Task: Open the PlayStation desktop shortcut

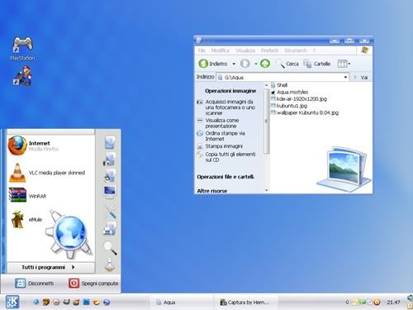Action: [22, 48]
